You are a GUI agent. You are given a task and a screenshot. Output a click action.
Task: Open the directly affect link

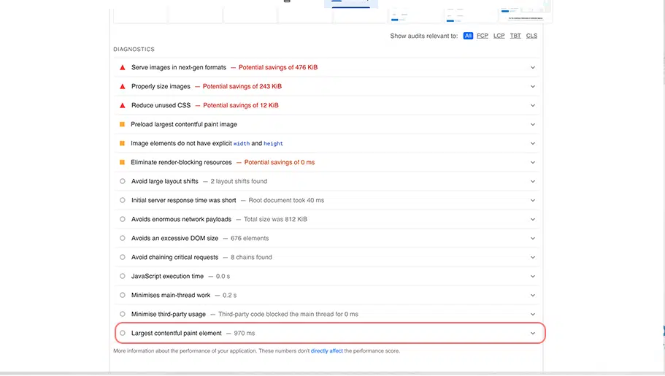click(326, 351)
